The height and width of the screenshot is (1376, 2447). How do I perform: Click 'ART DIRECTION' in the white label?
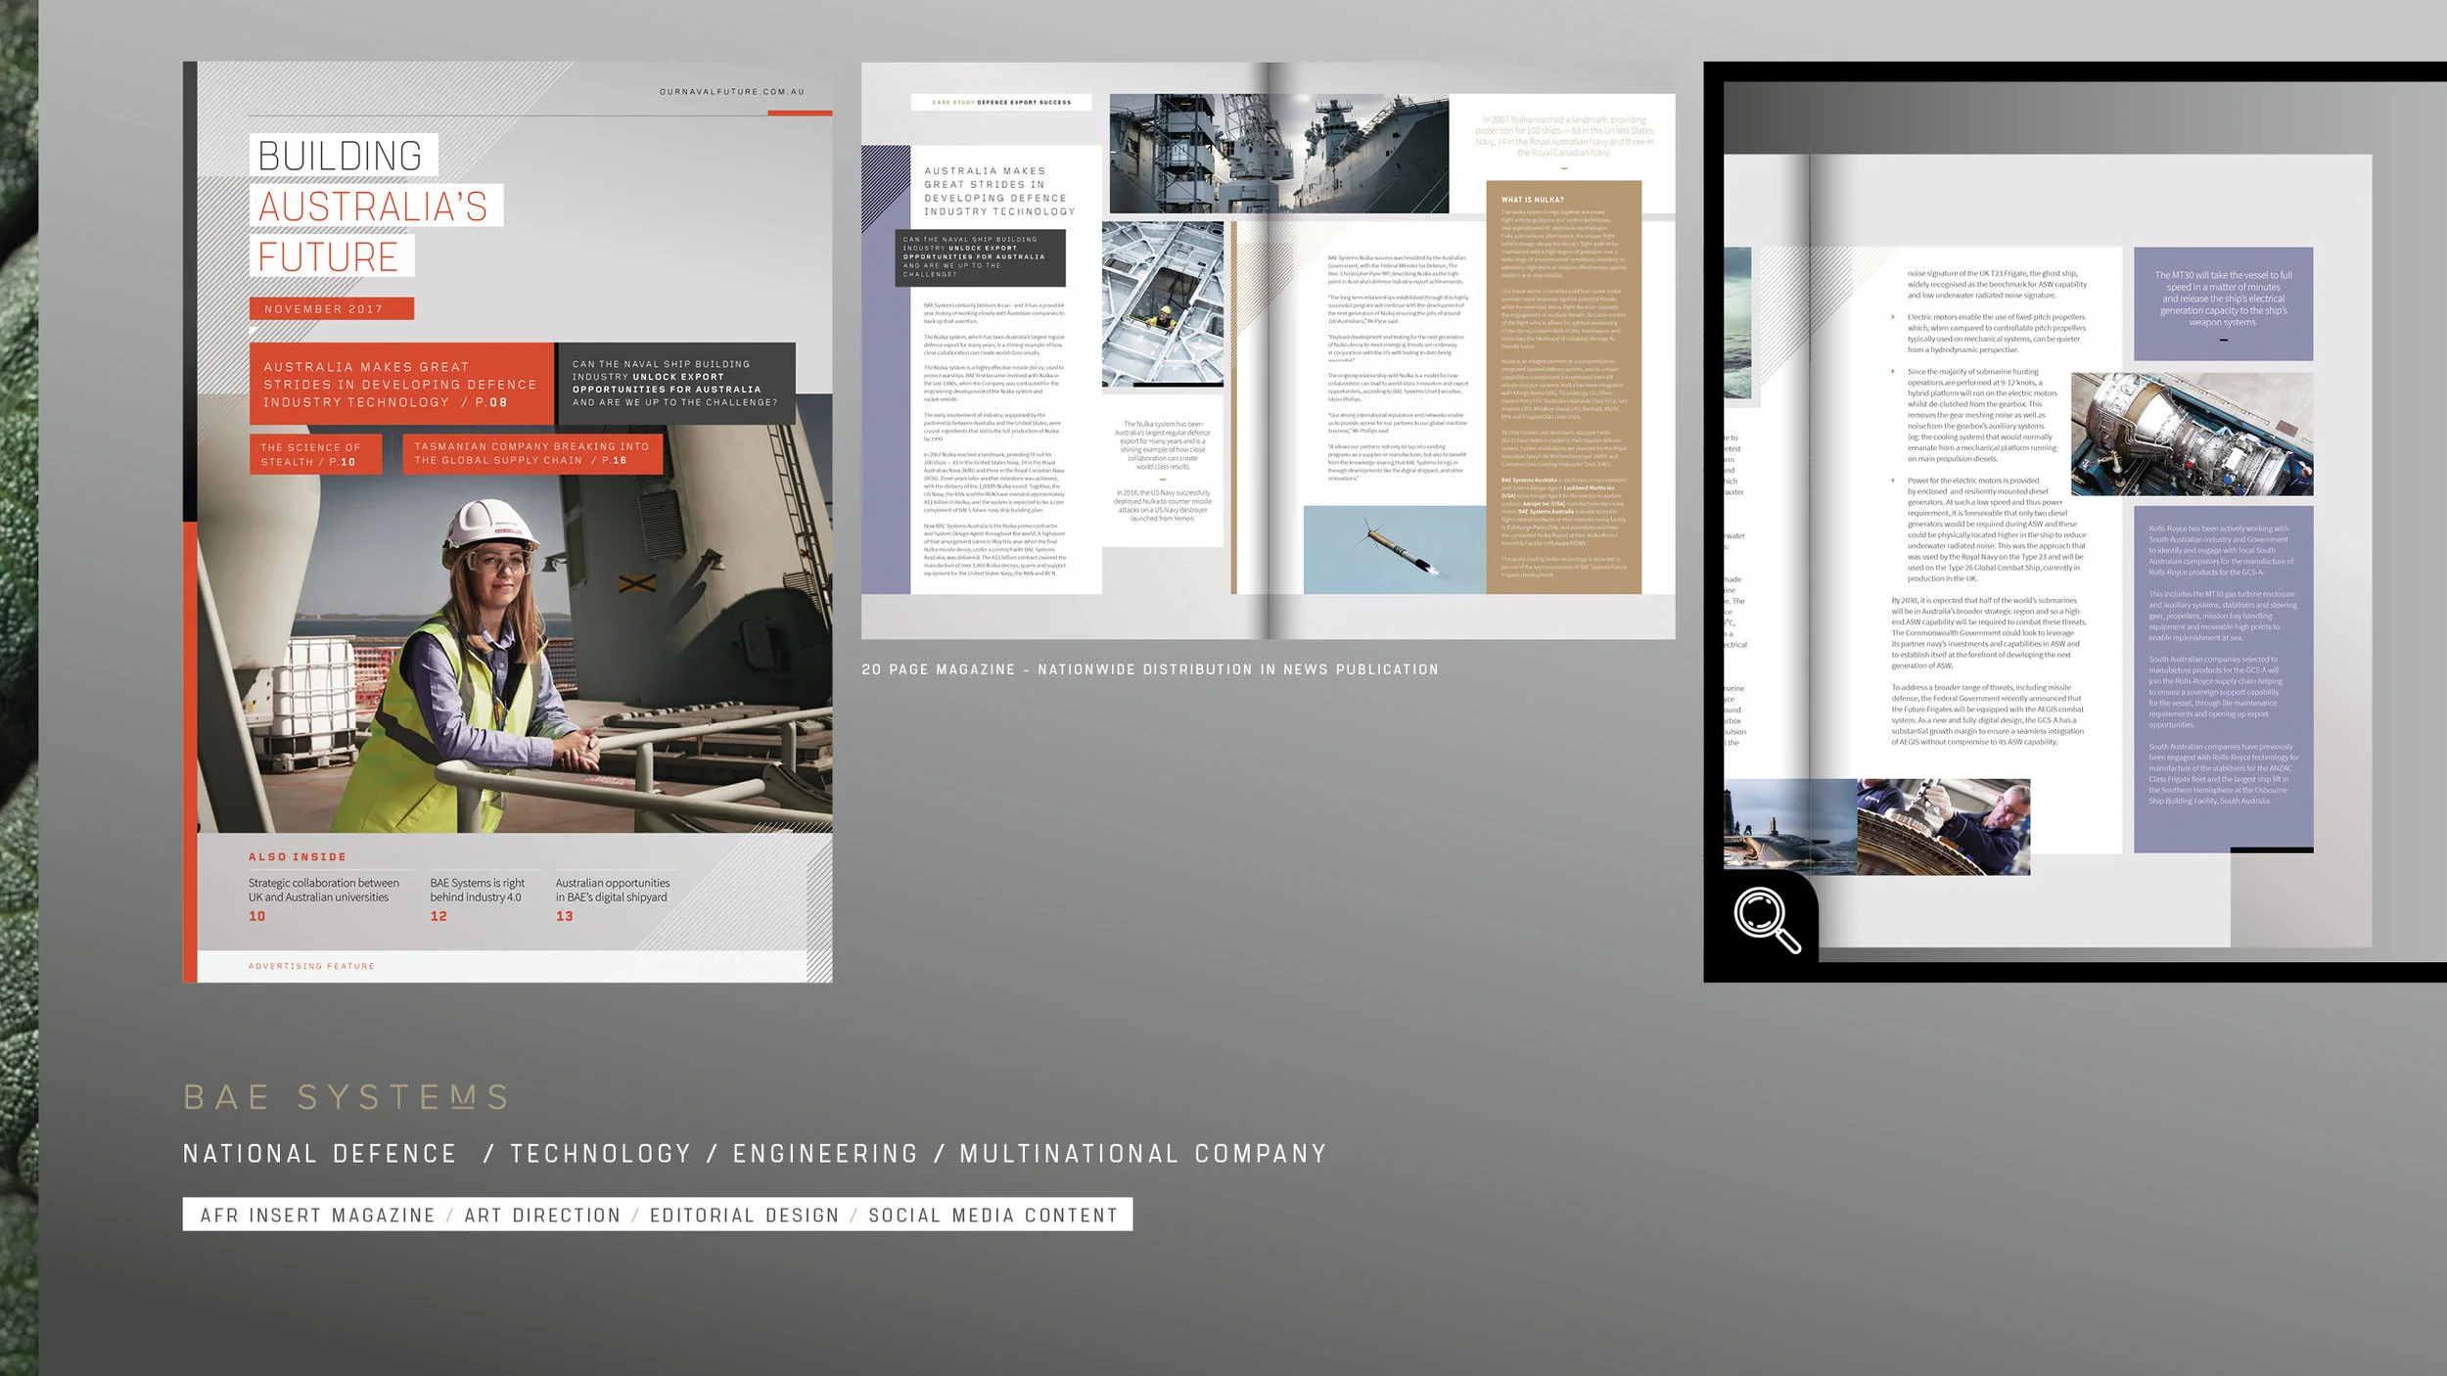pyautogui.click(x=542, y=1215)
